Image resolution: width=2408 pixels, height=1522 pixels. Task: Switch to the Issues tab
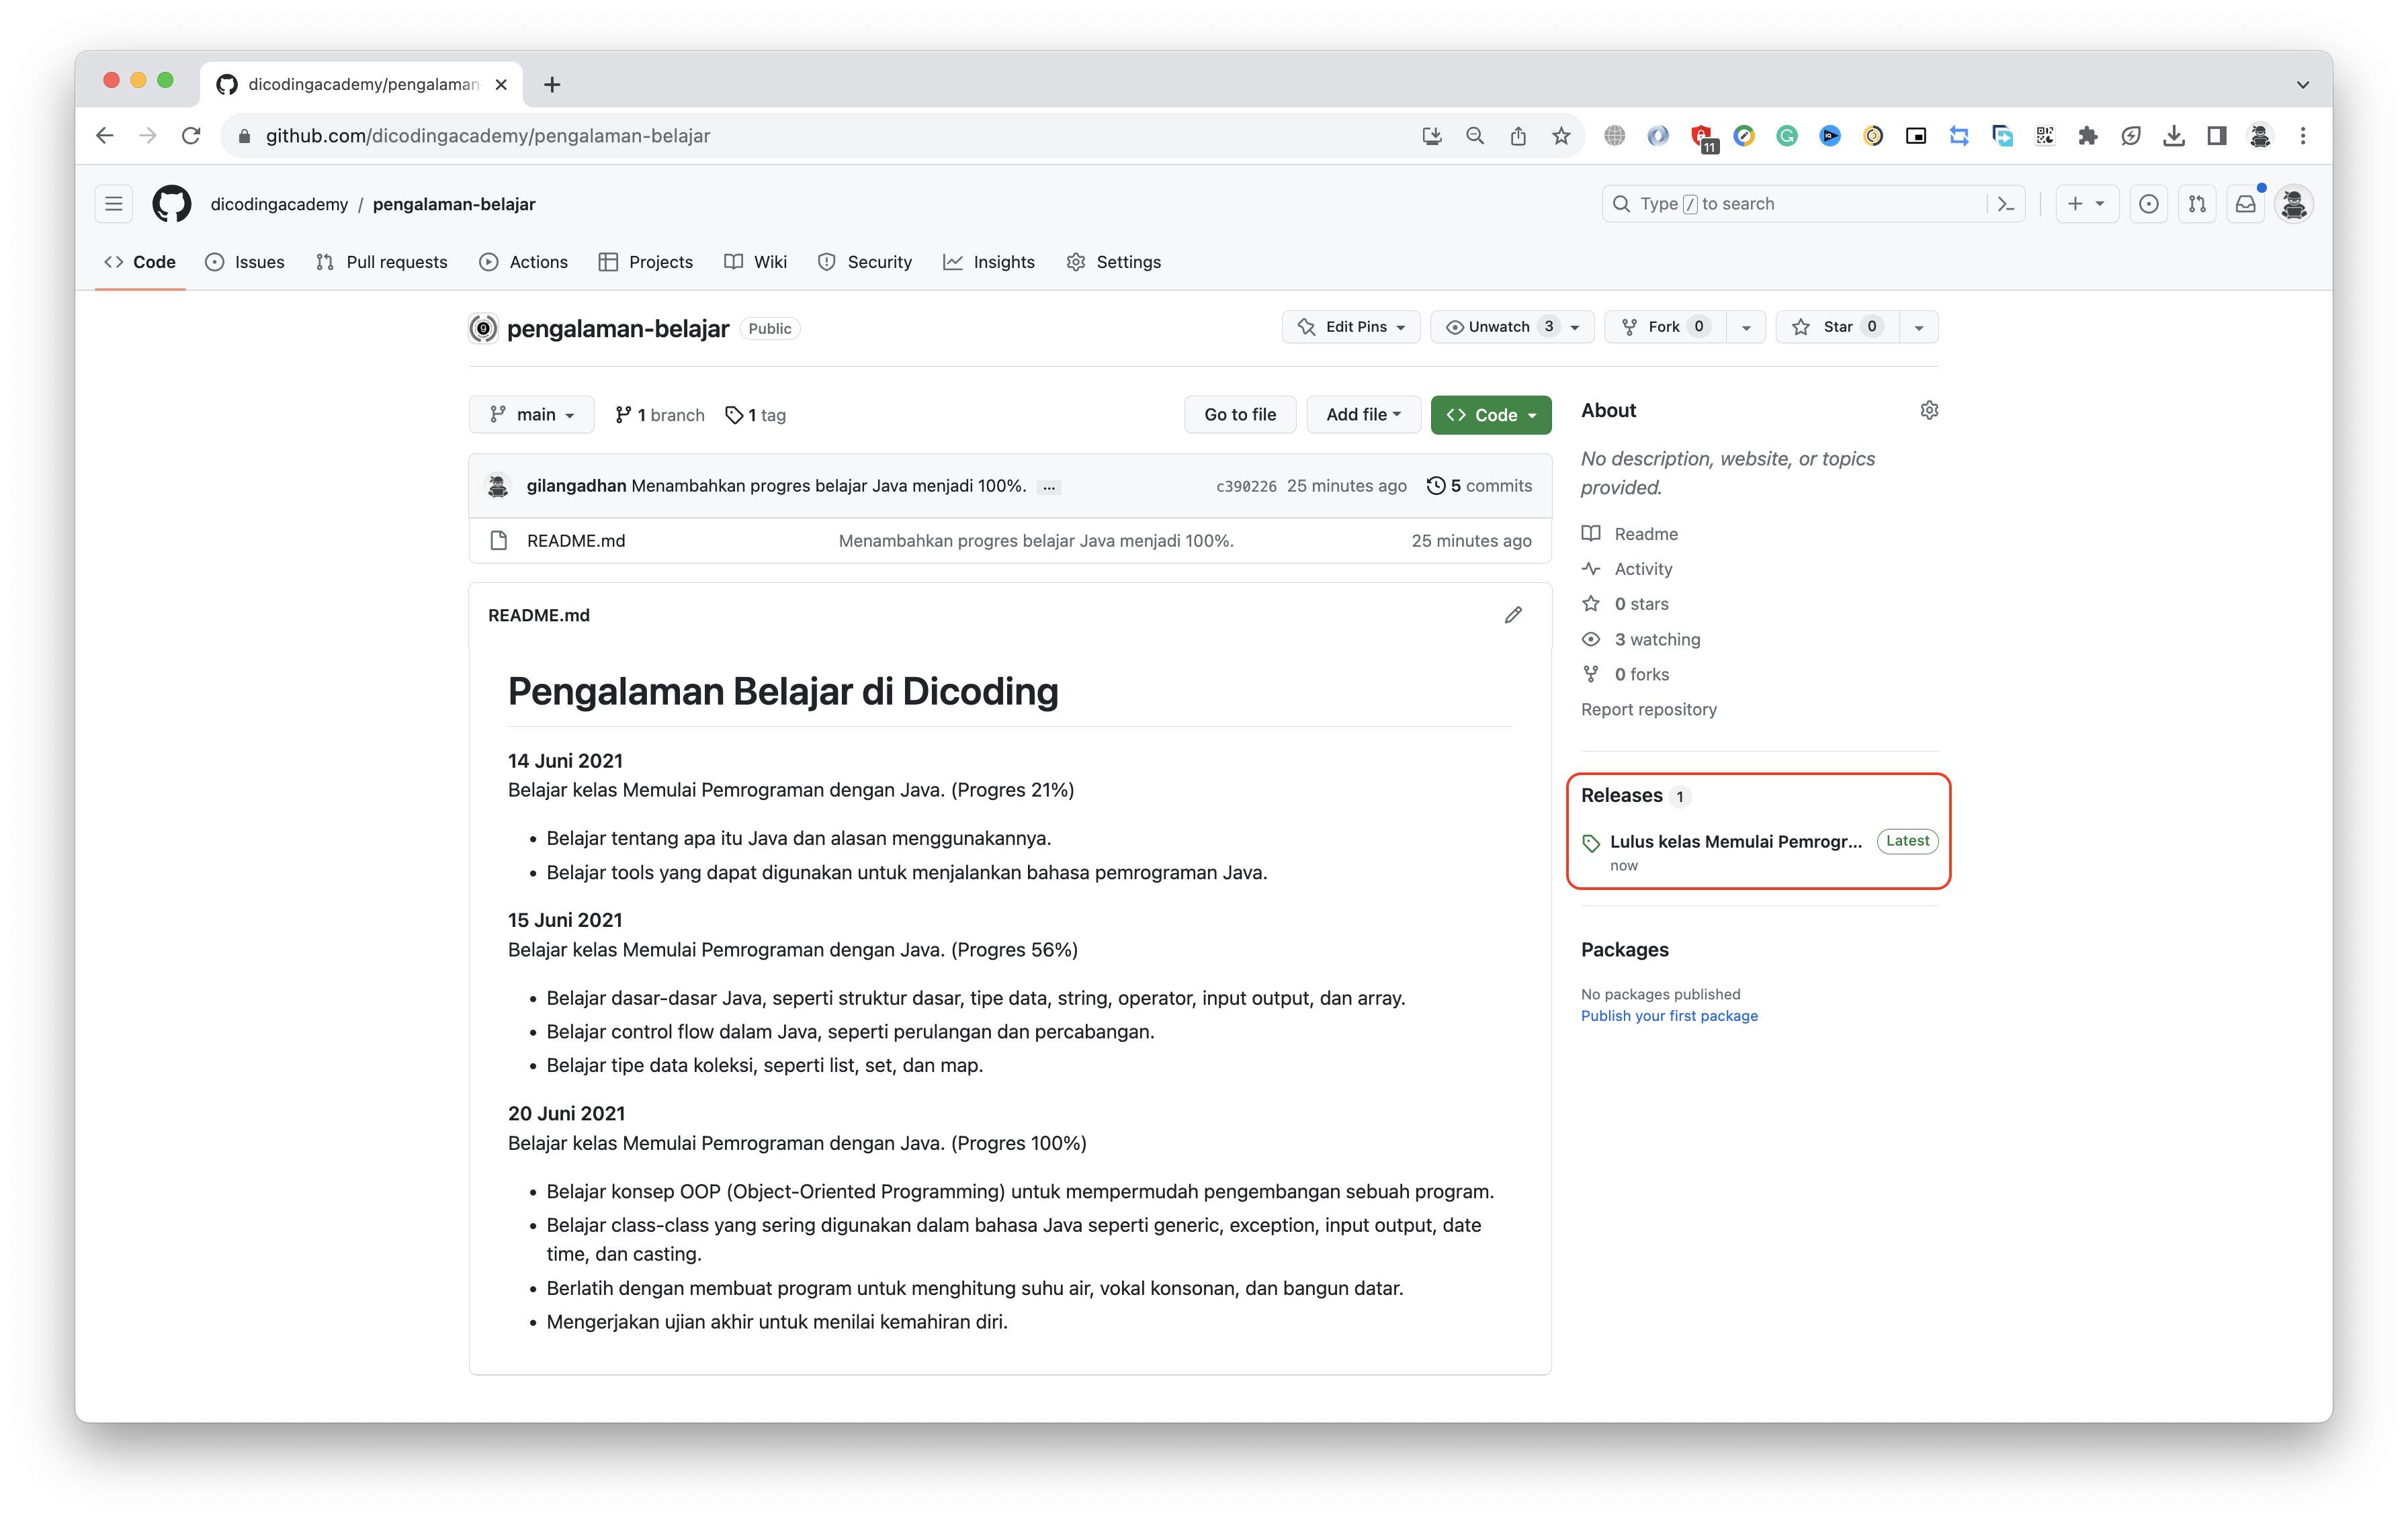click(x=245, y=262)
